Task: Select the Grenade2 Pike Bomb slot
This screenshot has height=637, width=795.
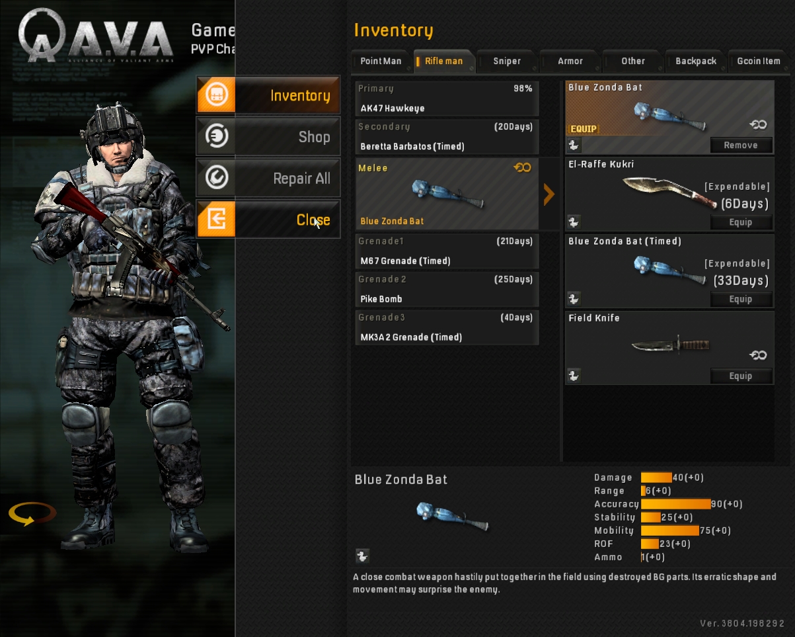Action: click(x=447, y=290)
